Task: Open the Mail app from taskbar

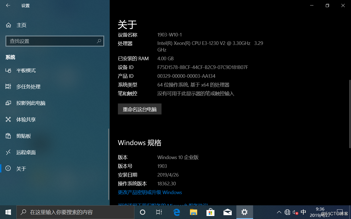Action: (228, 212)
